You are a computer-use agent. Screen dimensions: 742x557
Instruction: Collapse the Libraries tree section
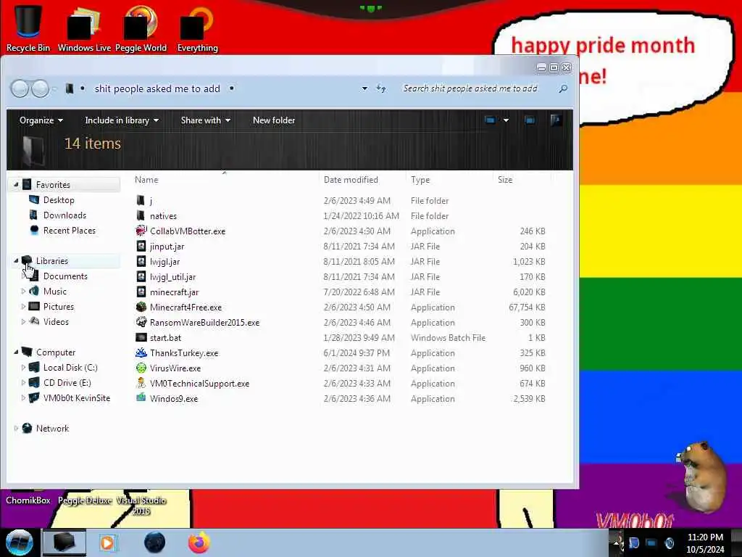[16, 260]
